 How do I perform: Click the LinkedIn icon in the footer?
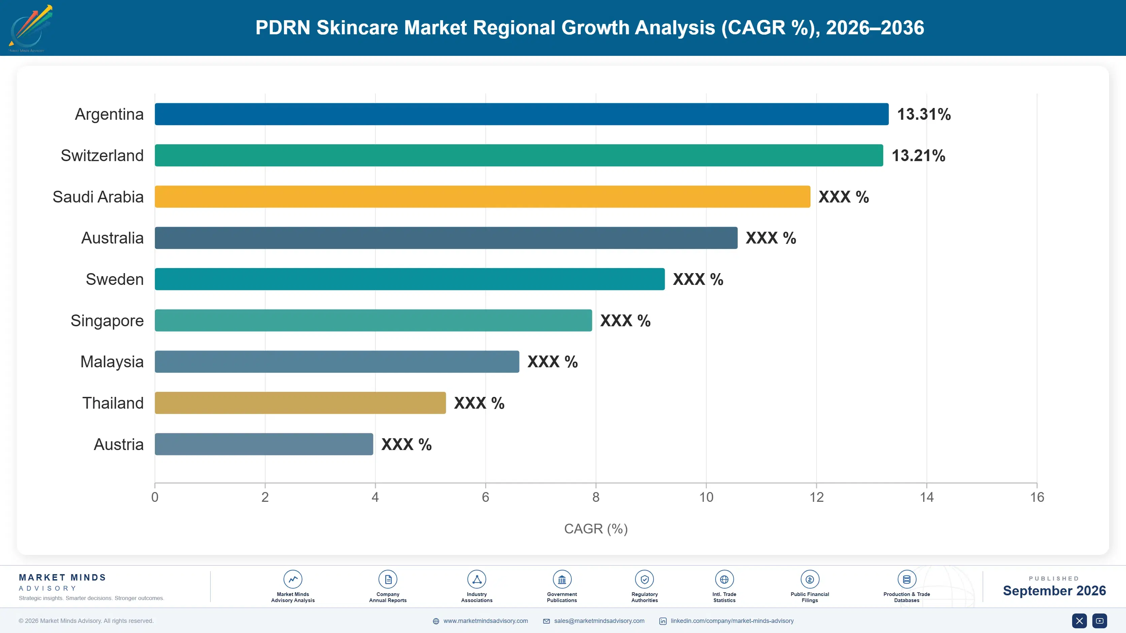[x=663, y=621]
